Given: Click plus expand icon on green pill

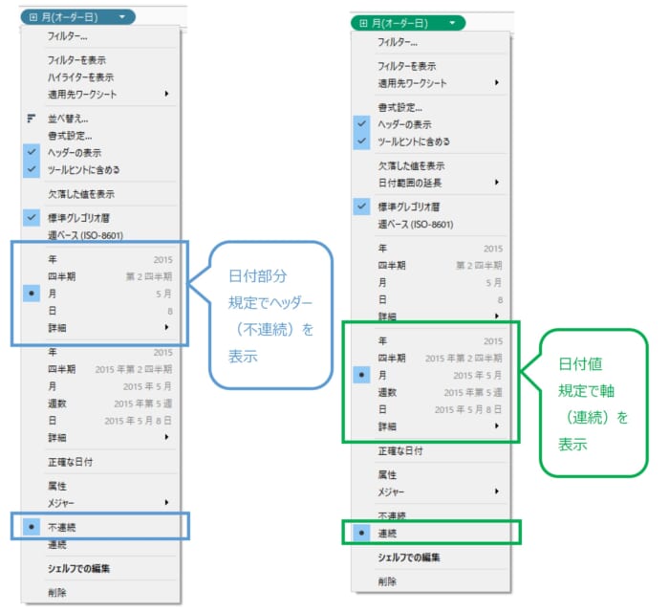Looking at the screenshot, I should pyautogui.click(x=363, y=23).
